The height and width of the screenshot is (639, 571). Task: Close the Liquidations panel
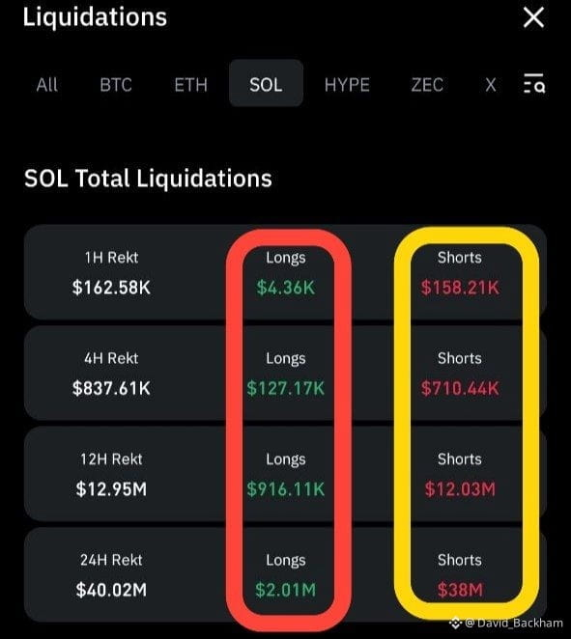coord(533,18)
